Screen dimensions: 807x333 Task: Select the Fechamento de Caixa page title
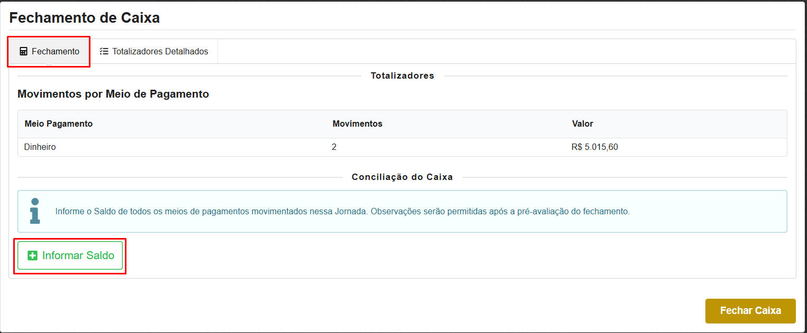84,17
